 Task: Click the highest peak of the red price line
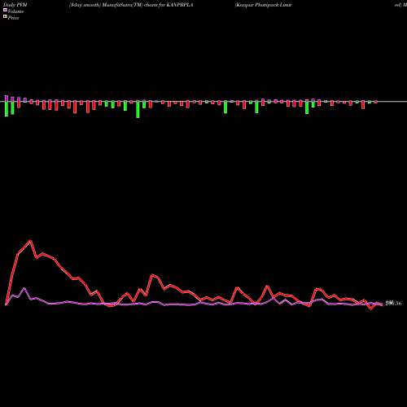click(30, 241)
